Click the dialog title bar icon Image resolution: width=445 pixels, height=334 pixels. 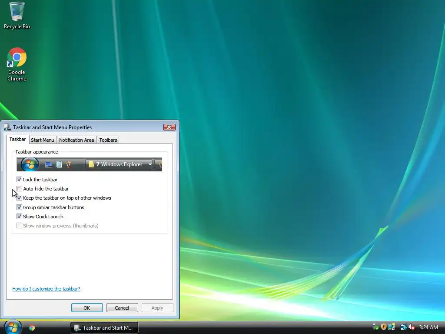tap(7, 127)
